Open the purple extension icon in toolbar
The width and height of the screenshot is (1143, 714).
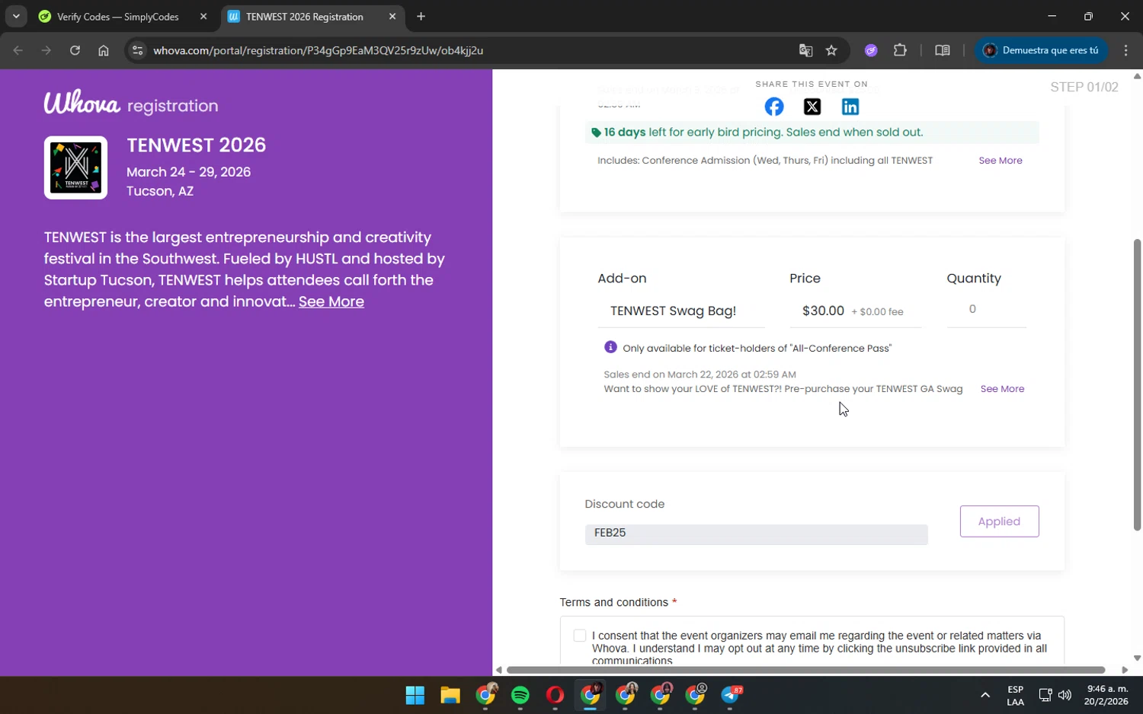(x=871, y=50)
